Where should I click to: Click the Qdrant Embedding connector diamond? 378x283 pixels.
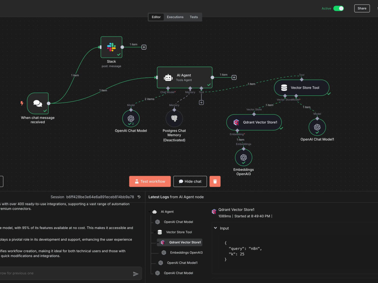tap(237, 131)
